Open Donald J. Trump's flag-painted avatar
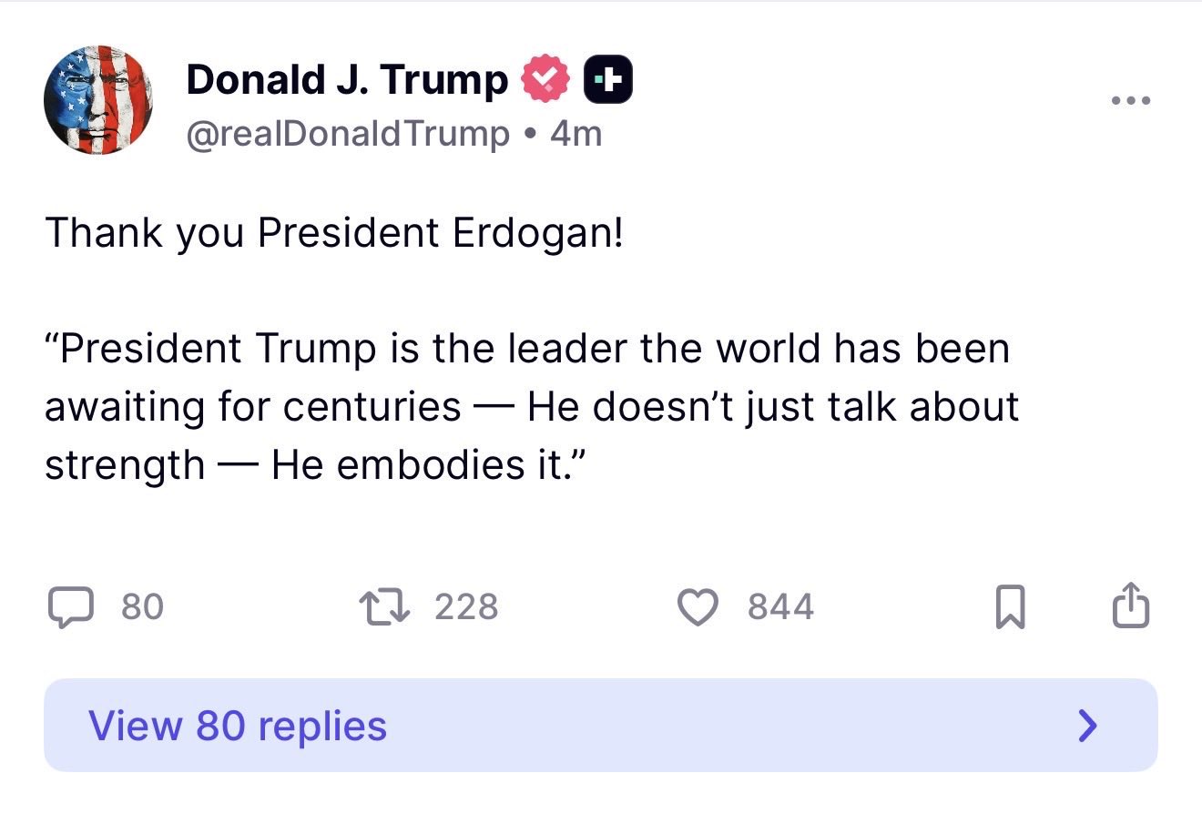This screenshot has width=1202, height=814. (98, 100)
